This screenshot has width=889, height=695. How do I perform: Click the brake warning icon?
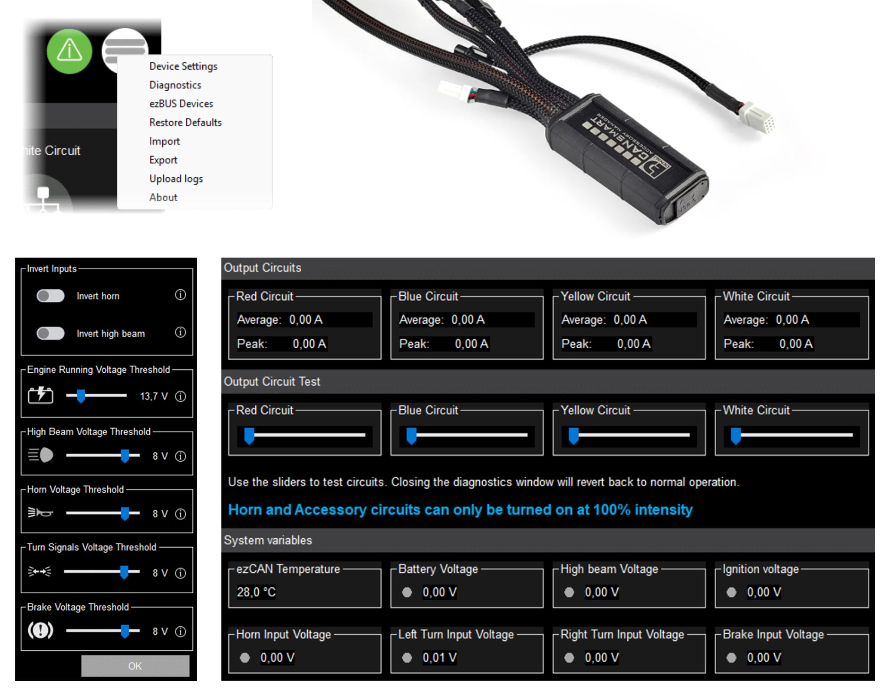coord(40,630)
